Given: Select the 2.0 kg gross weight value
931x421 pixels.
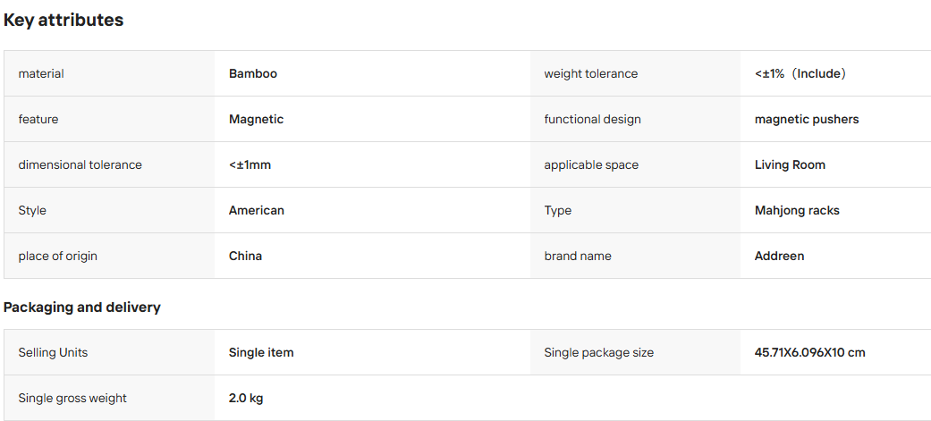Looking at the screenshot, I should (246, 398).
